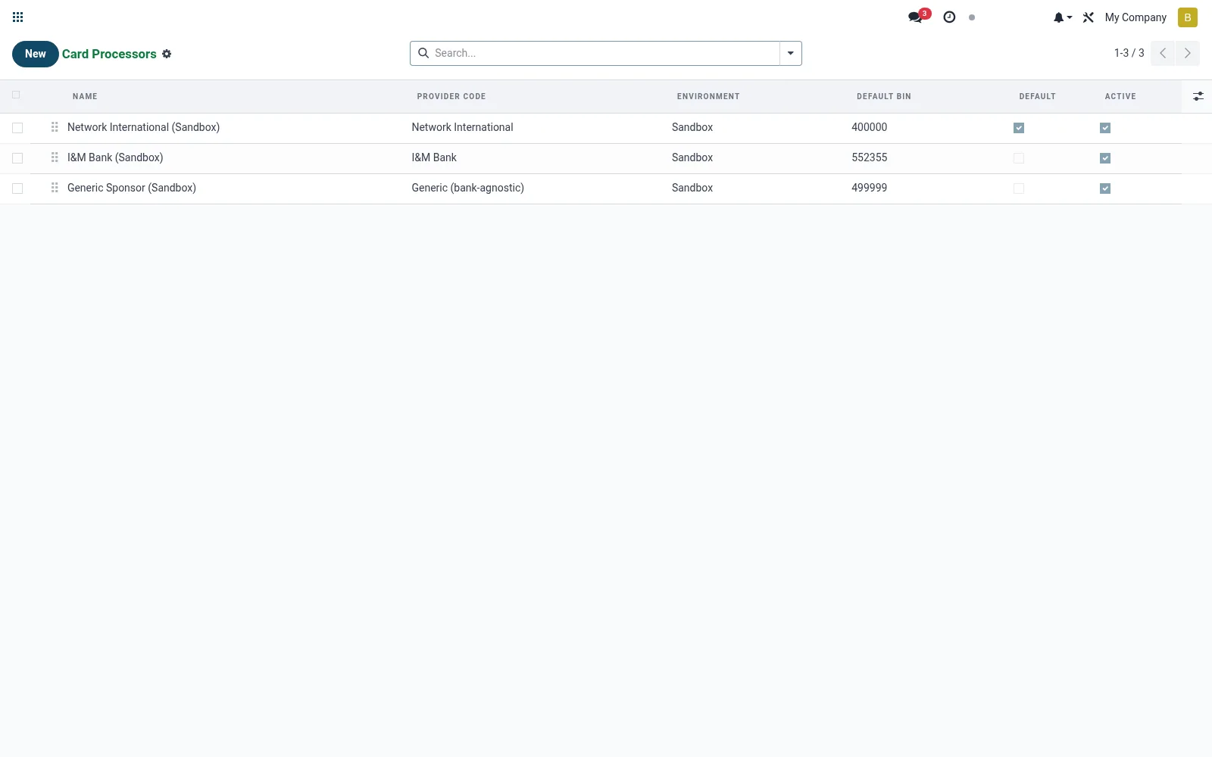Sort by the Provider Code column header
The image size is (1212, 757).
click(451, 96)
